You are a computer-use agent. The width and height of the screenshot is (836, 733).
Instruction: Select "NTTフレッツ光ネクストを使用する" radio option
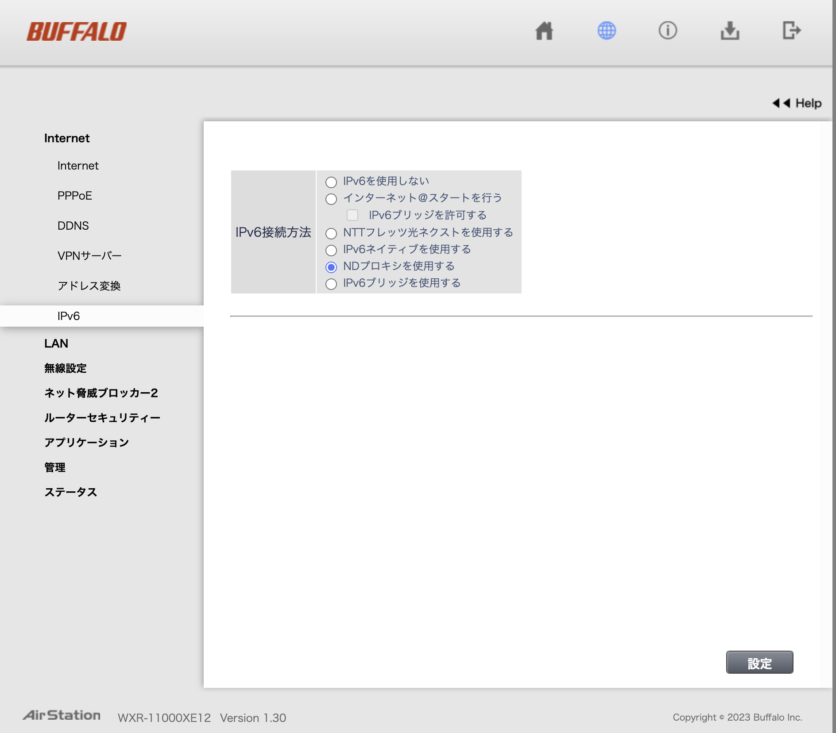[x=331, y=233]
